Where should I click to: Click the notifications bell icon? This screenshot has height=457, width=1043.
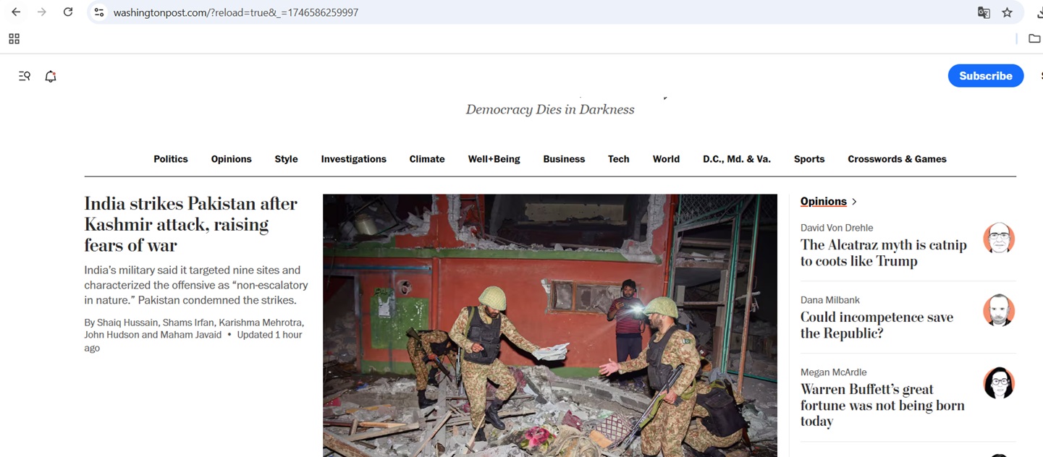(x=51, y=76)
